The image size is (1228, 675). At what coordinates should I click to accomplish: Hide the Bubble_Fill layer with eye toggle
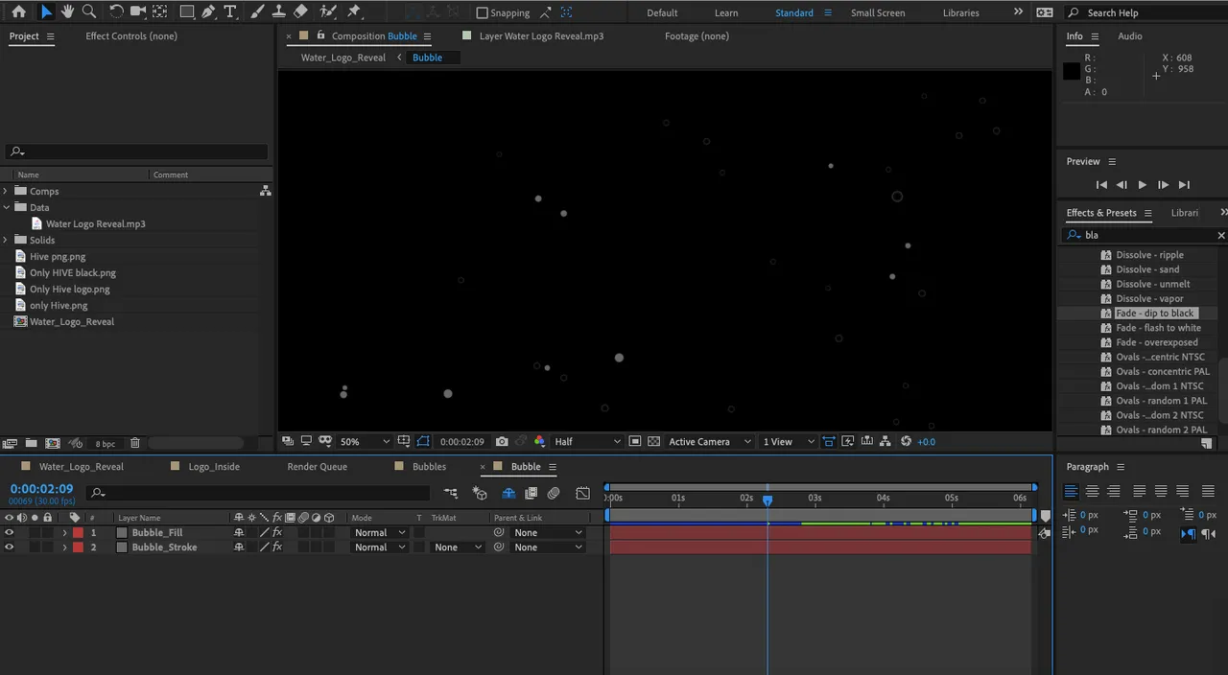pyautogui.click(x=10, y=532)
